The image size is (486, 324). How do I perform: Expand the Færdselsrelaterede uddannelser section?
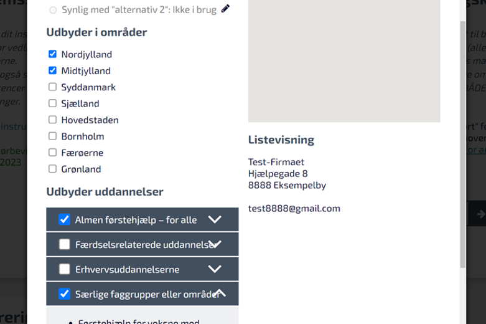(215, 244)
